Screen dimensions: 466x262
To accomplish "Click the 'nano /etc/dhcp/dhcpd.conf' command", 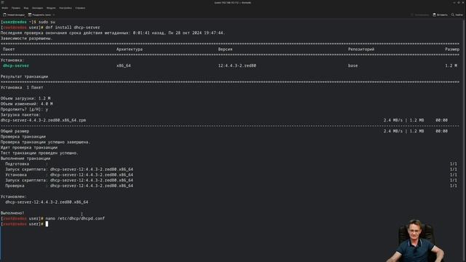I will coord(75,218).
